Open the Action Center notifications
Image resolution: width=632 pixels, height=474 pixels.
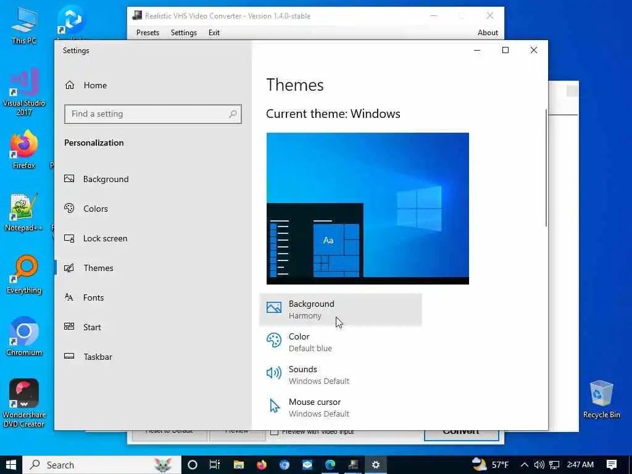coord(612,465)
